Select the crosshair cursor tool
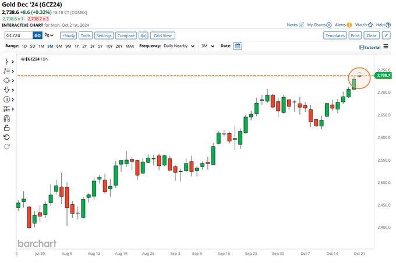 [x=7, y=62]
